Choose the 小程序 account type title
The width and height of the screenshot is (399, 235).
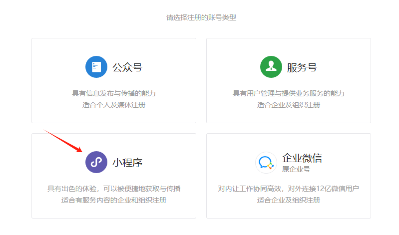pos(127,163)
